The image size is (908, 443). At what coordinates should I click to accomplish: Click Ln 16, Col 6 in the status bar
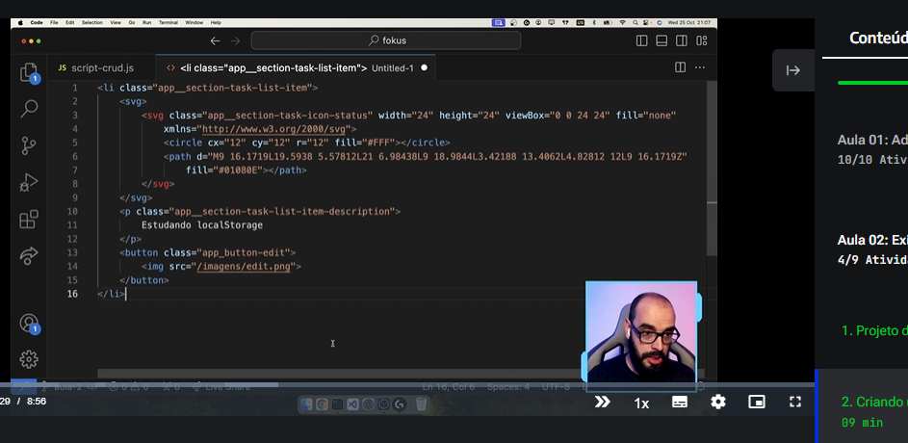pyautogui.click(x=448, y=387)
